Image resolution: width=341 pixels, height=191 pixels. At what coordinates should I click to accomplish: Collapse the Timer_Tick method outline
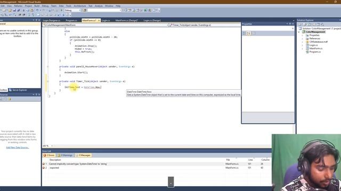pyautogui.click(x=48, y=81)
